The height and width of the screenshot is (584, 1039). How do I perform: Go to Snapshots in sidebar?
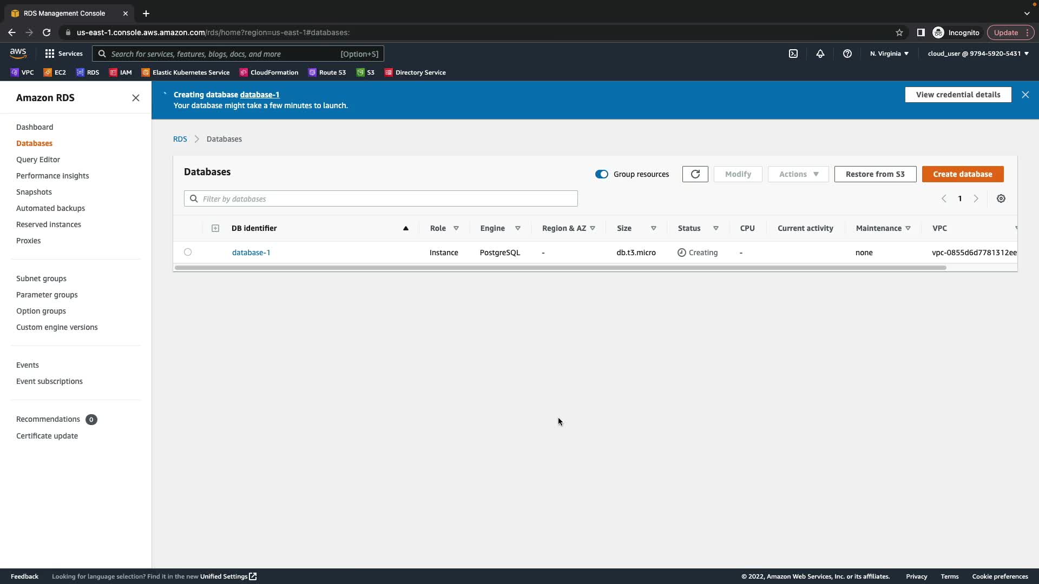tap(34, 192)
